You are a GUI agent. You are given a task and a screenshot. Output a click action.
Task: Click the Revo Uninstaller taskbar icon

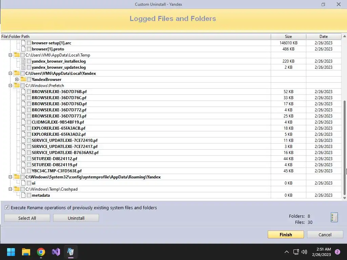70,252
